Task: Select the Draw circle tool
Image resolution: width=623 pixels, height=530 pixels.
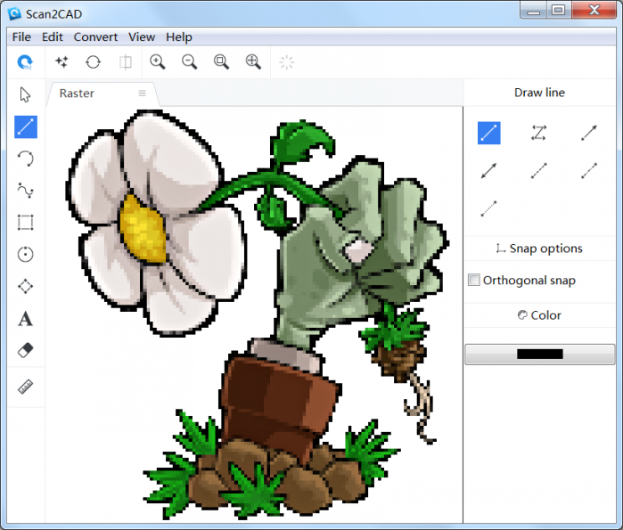Action: click(26, 254)
